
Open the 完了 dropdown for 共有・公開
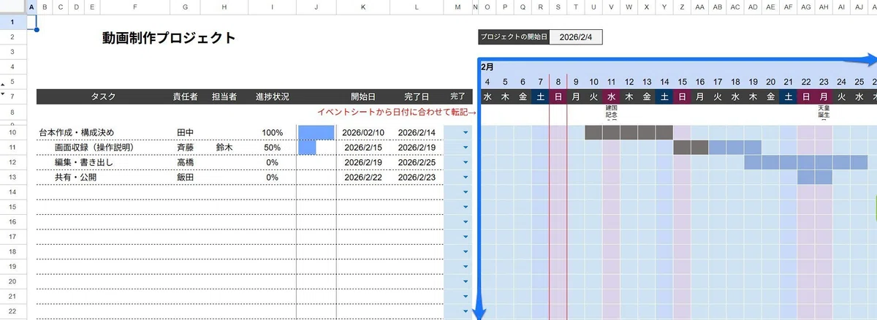(x=466, y=178)
